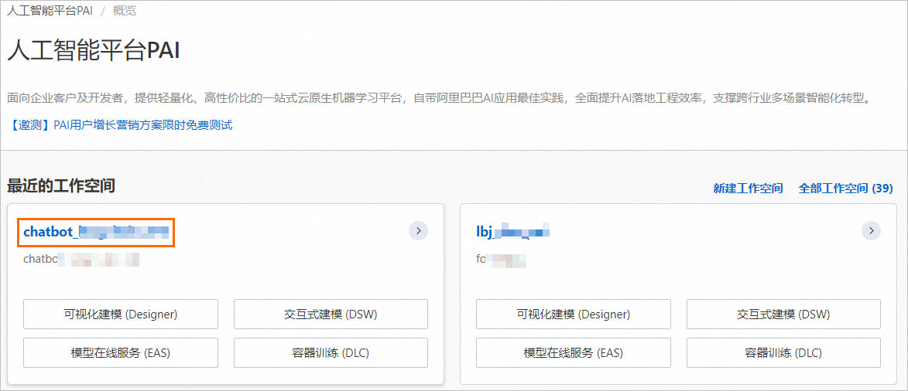Open 交互式建模 (DSW) in chatbot workspace
Viewport: 908px width, 391px height.
click(331, 314)
